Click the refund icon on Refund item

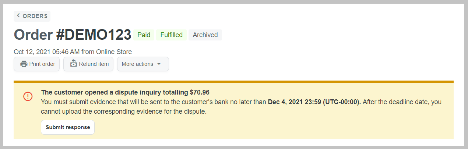click(73, 63)
